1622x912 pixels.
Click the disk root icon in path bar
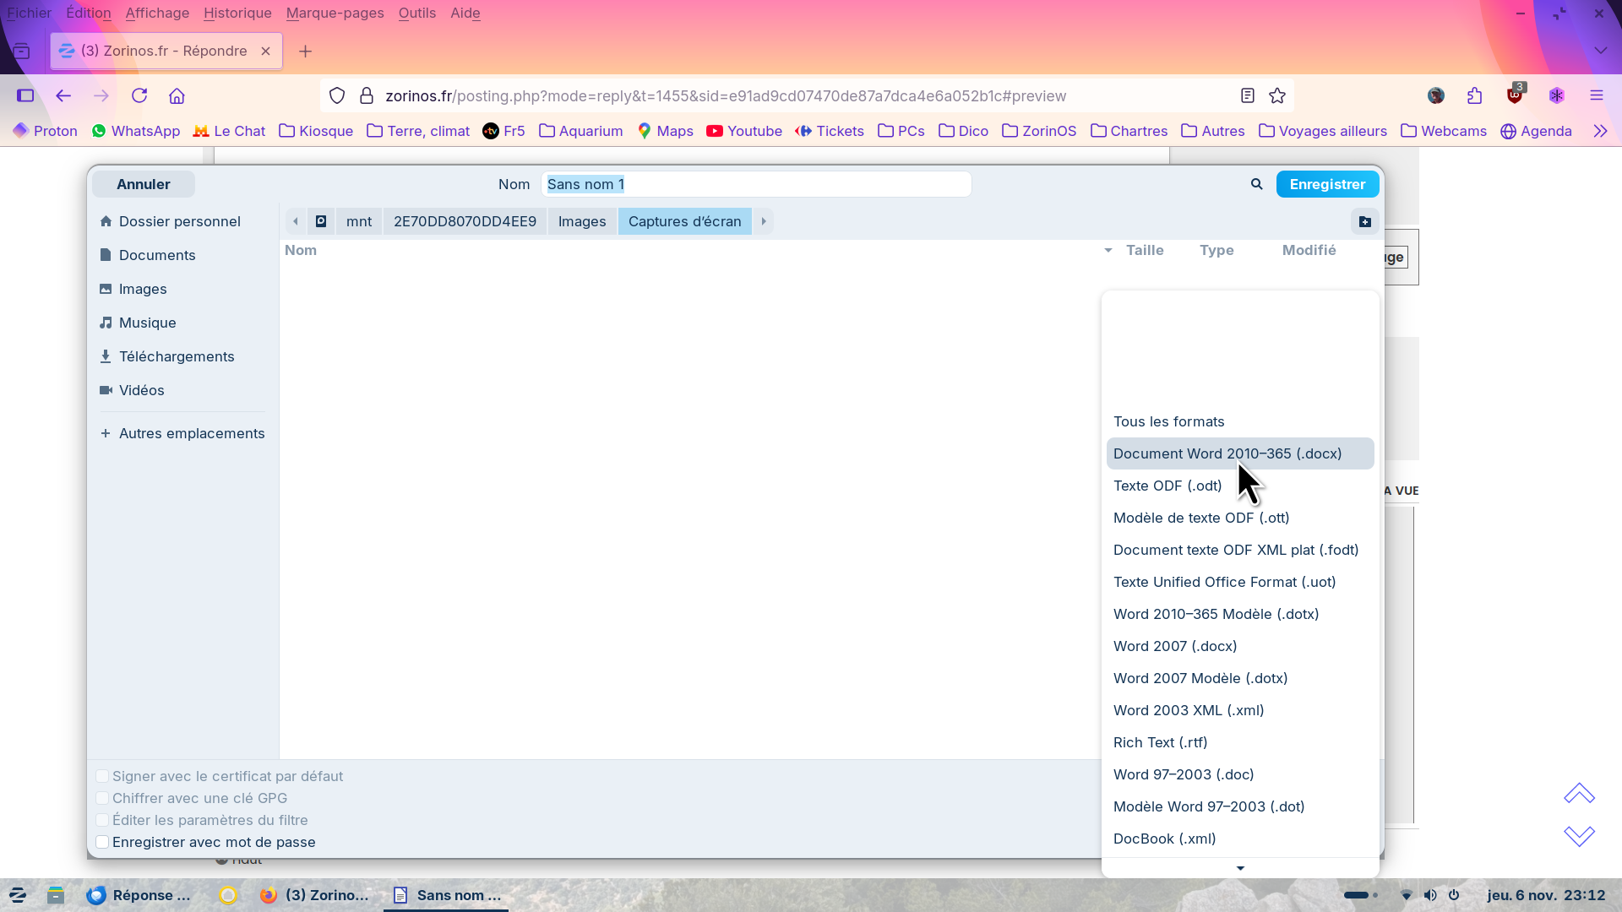[321, 221]
